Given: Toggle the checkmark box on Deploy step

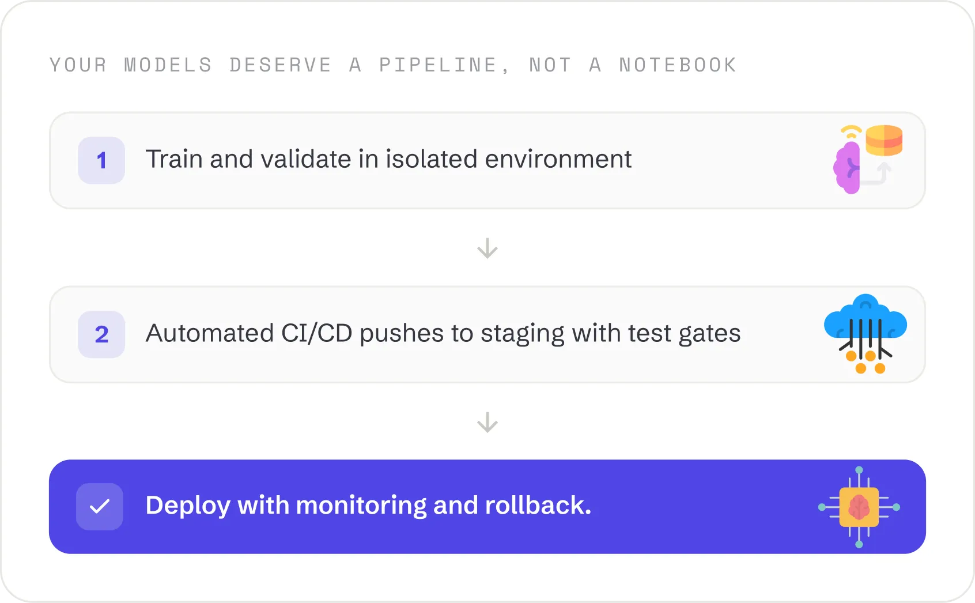Looking at the screenshot, I should (100, 507).
